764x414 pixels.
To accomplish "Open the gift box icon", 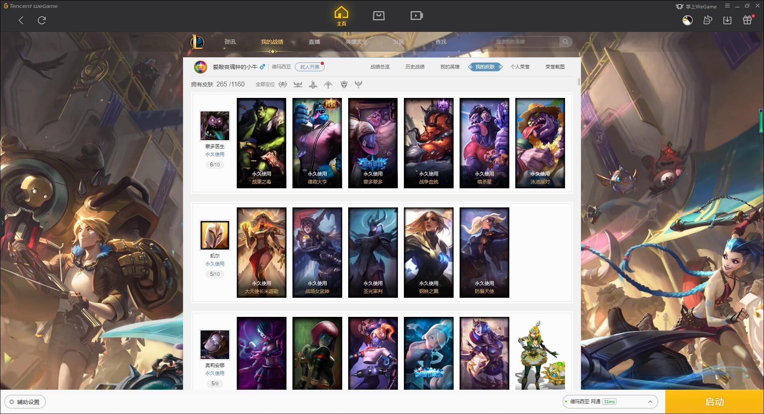I will [x=747, y=20].
